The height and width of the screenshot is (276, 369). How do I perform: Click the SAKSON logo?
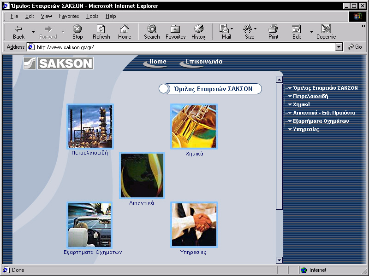click(x=59, y=63)
